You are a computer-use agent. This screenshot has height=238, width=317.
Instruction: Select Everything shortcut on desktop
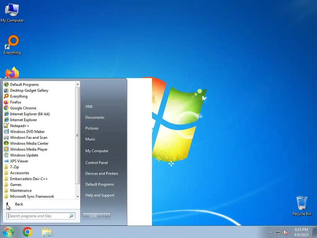(12, 45)
